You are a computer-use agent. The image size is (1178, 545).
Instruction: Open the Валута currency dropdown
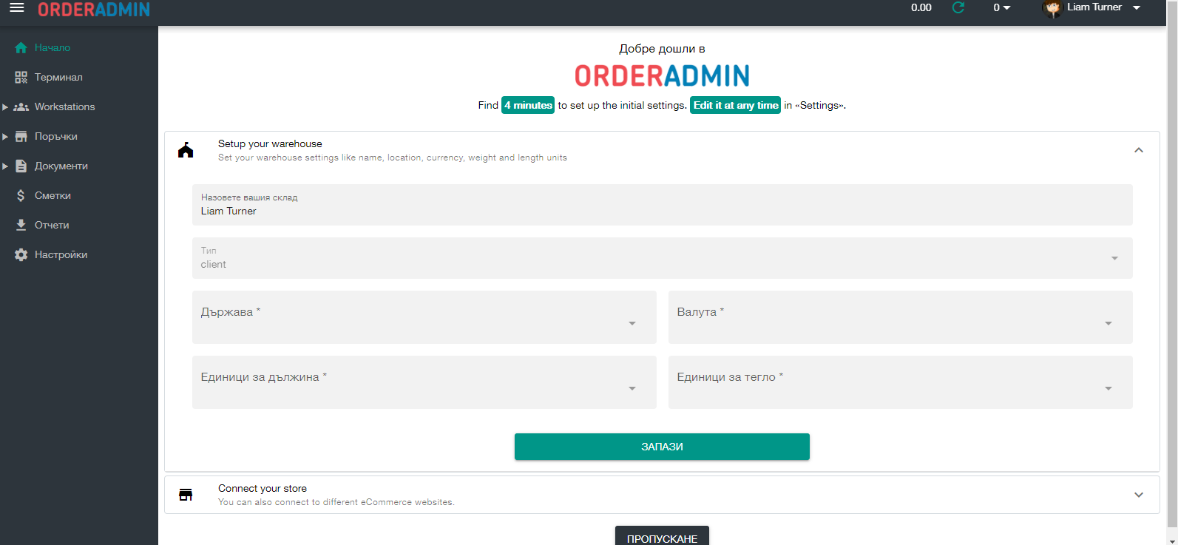(900, 317)
